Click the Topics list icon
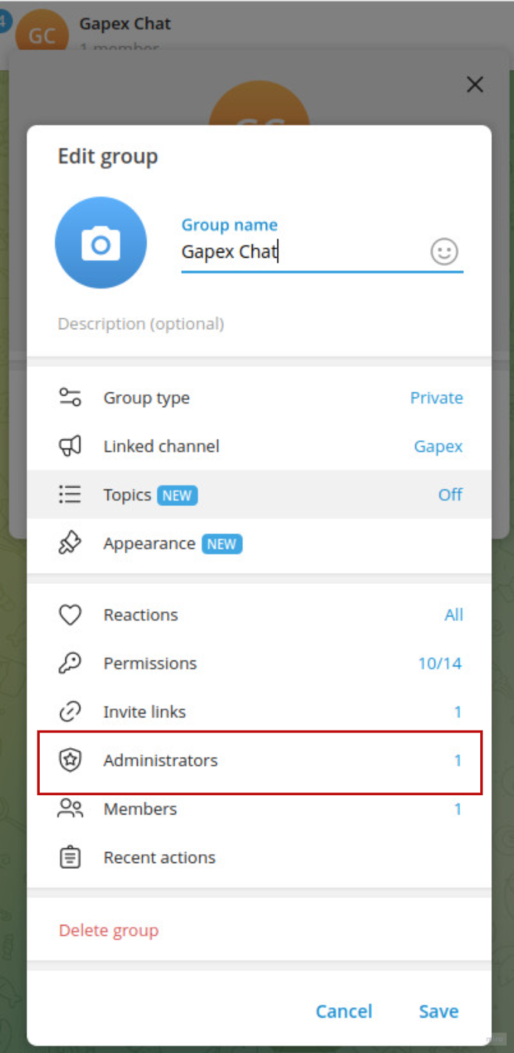514x1053 pixels. click(70, 495)
